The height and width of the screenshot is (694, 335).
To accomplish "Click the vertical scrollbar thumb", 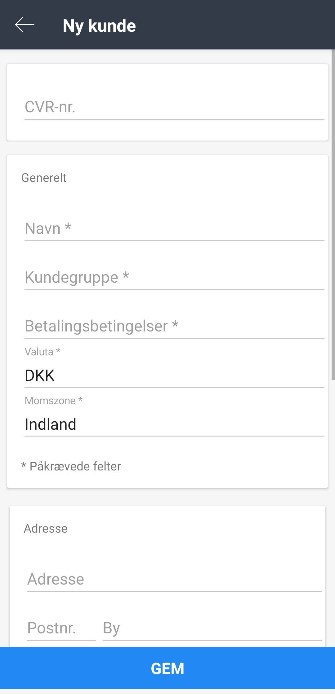I will (x=333, y=215).
